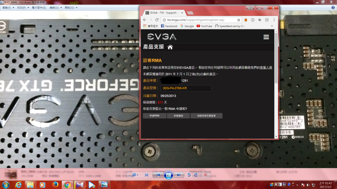This screenshot has height=189, width=337.
Task: Reload the EVGA support page
Action: pyautogui.click(x=157, y=20)
